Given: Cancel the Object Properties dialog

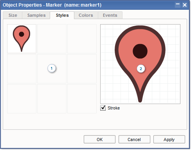Looking at the screenshot, I should 134,139.
